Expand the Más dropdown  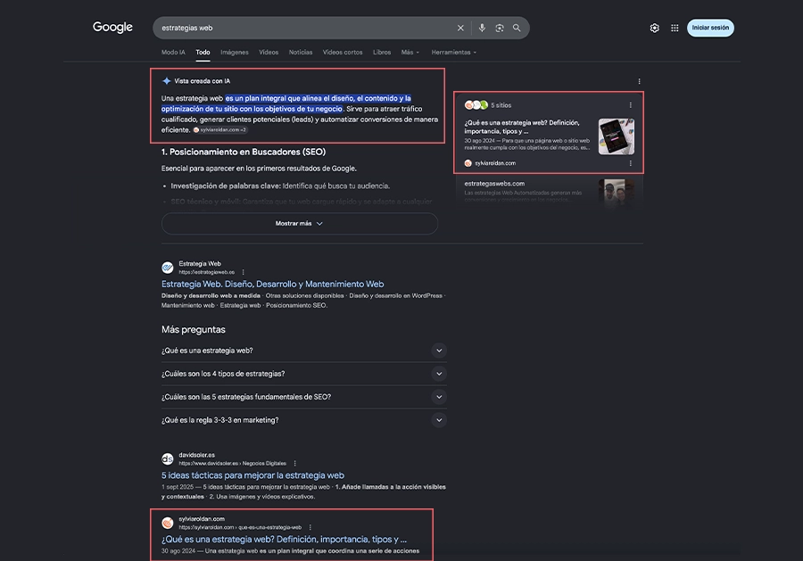point(410,53)
